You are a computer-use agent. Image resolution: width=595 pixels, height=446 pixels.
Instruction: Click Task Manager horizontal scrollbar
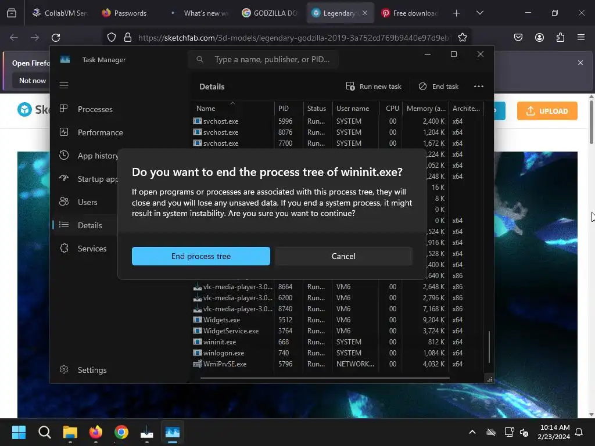pyautogui.click(x=325, y=378)
